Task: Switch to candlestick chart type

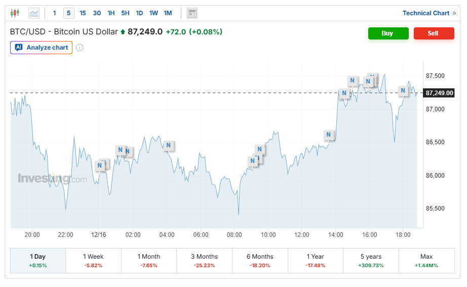Action: (x=15, y=13)
